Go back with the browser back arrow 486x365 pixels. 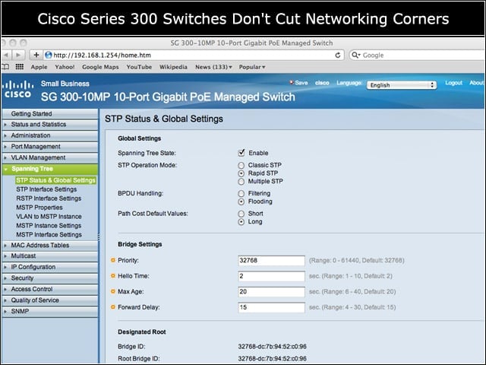[x=6, y=56]
